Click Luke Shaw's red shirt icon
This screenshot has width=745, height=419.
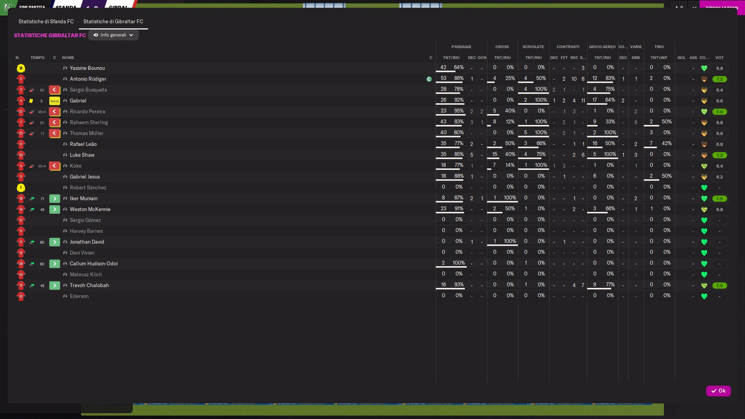(21, 155)
